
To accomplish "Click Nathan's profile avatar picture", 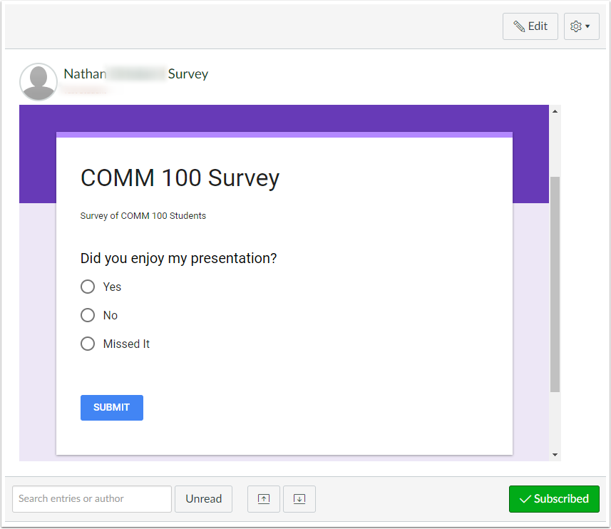I will point(38,81).
